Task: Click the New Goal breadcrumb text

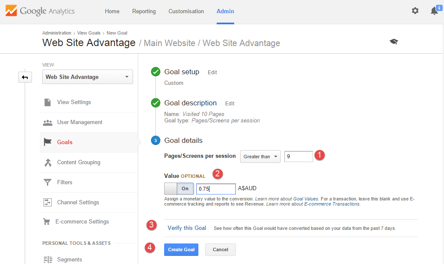Action: 117,33
